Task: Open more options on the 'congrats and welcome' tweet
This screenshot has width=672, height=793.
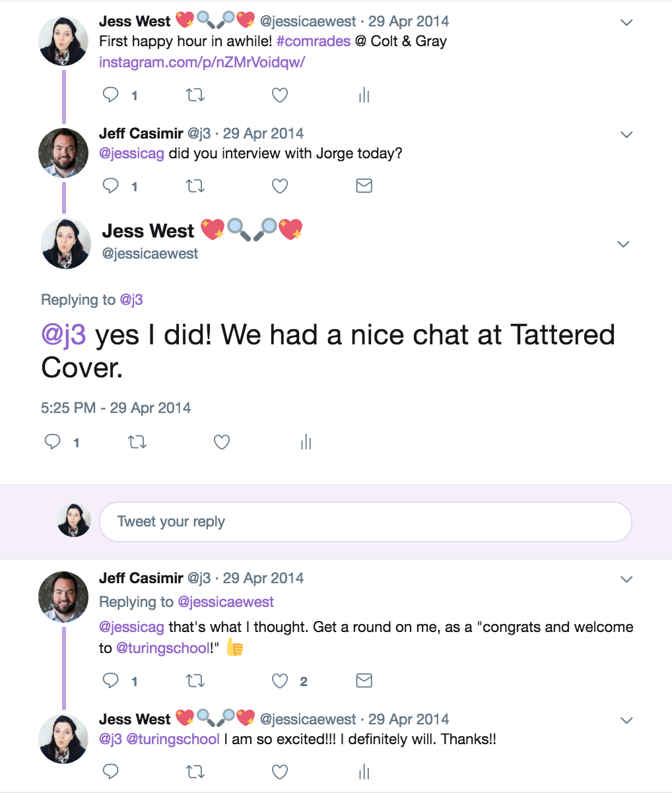Action: (x=626, y=579)
